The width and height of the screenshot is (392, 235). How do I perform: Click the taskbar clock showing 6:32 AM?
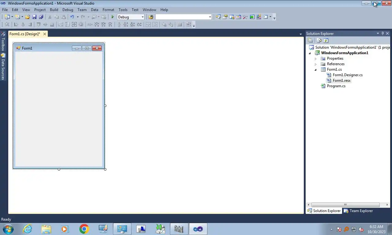[376, 229]
